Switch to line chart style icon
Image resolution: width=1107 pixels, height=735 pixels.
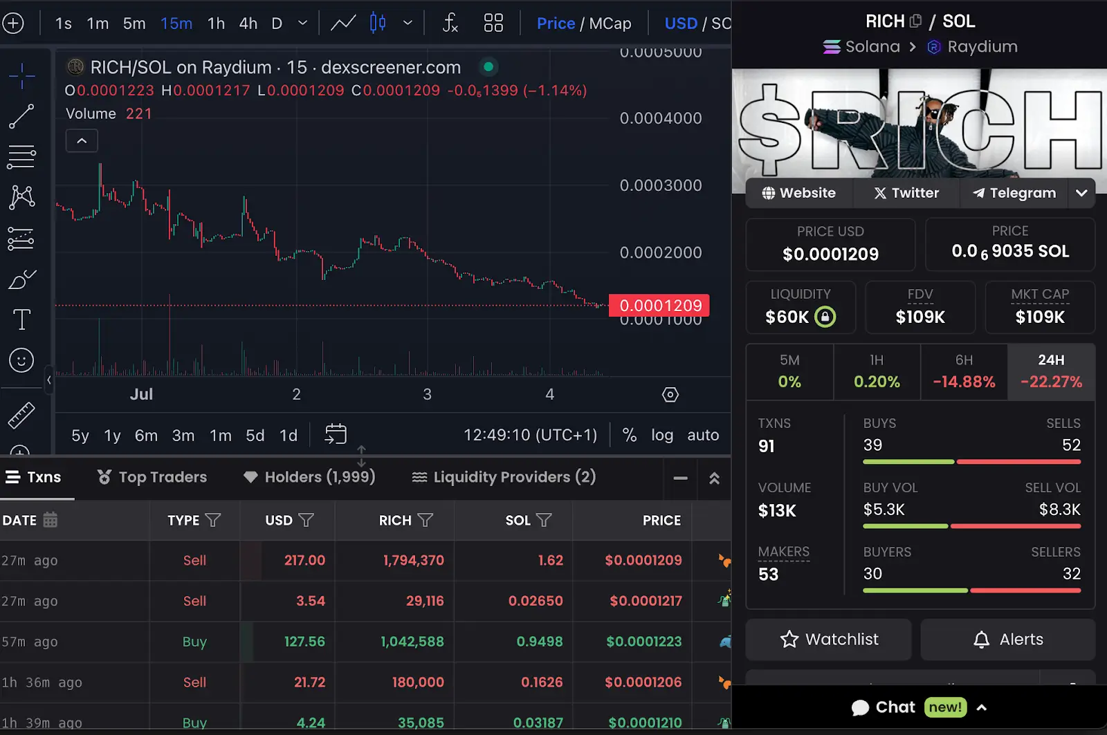[343, 23]
